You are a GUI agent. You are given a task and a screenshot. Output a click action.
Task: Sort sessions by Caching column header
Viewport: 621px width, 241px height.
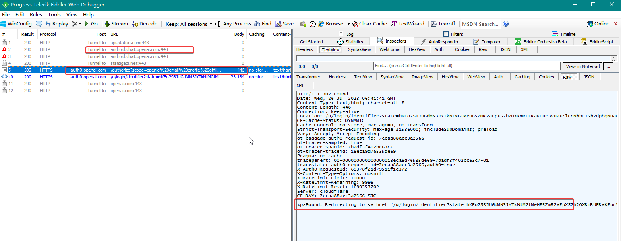[x=258, y=34]
